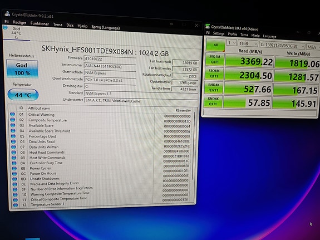
Task: Open the drive dropdown C: 13% (121/953GiB)
Action: 282,46
